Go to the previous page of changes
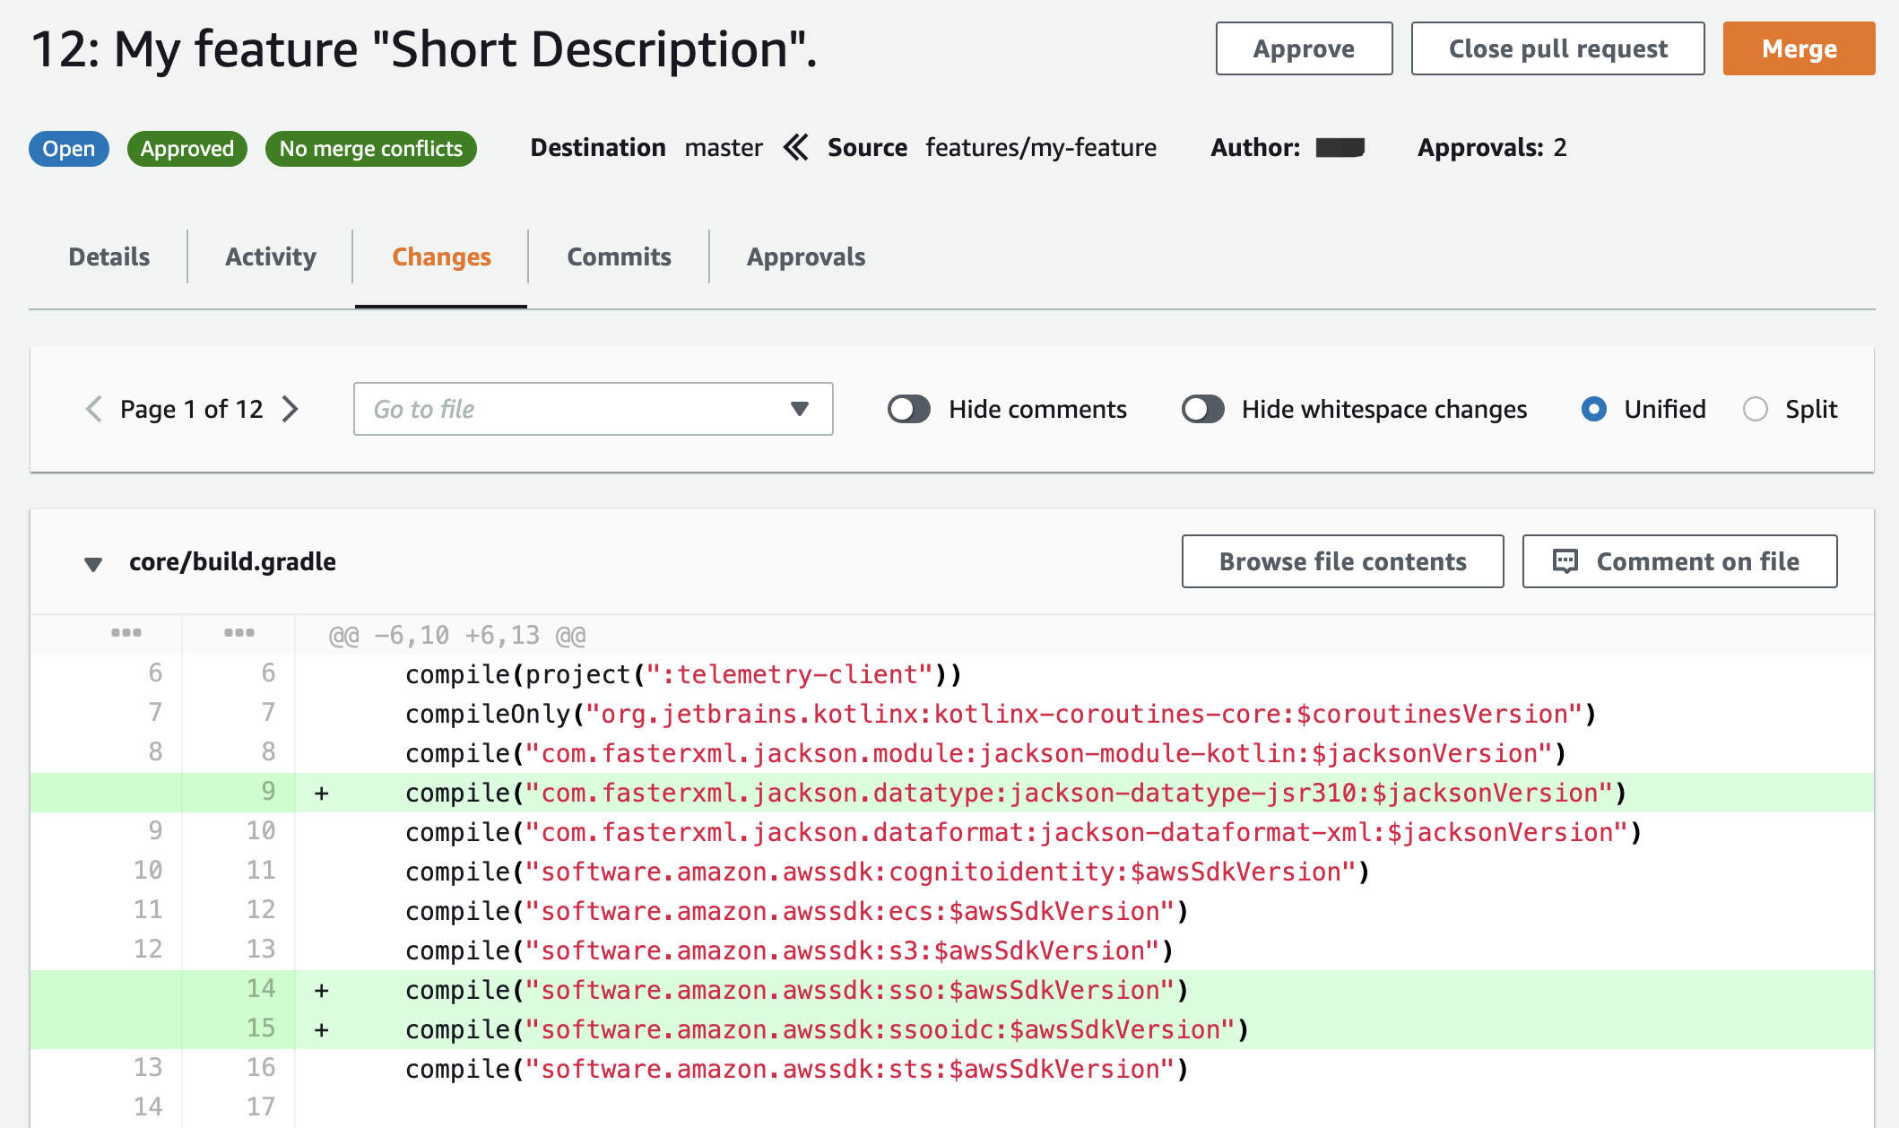 tap(93, 409)
